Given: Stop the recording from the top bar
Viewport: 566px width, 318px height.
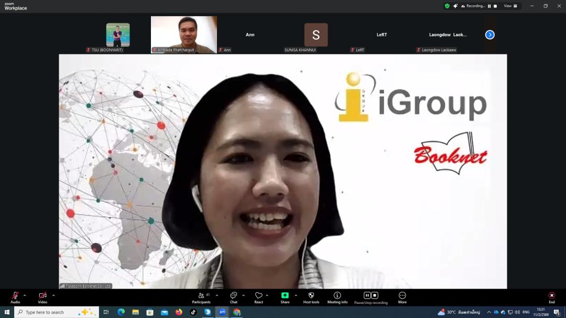Looking at the screenshot, I should tap(495, 6).
